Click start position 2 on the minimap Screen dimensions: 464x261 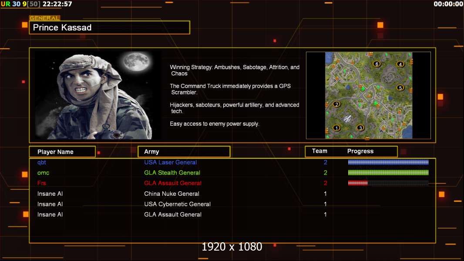click(336, 104)
